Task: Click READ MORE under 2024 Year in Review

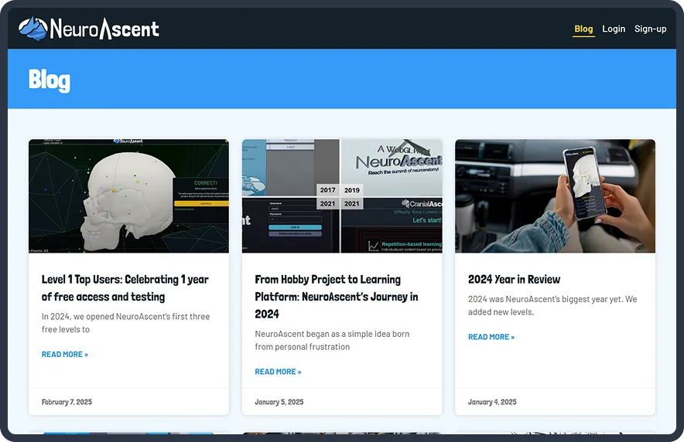Action: click(491, 337)
